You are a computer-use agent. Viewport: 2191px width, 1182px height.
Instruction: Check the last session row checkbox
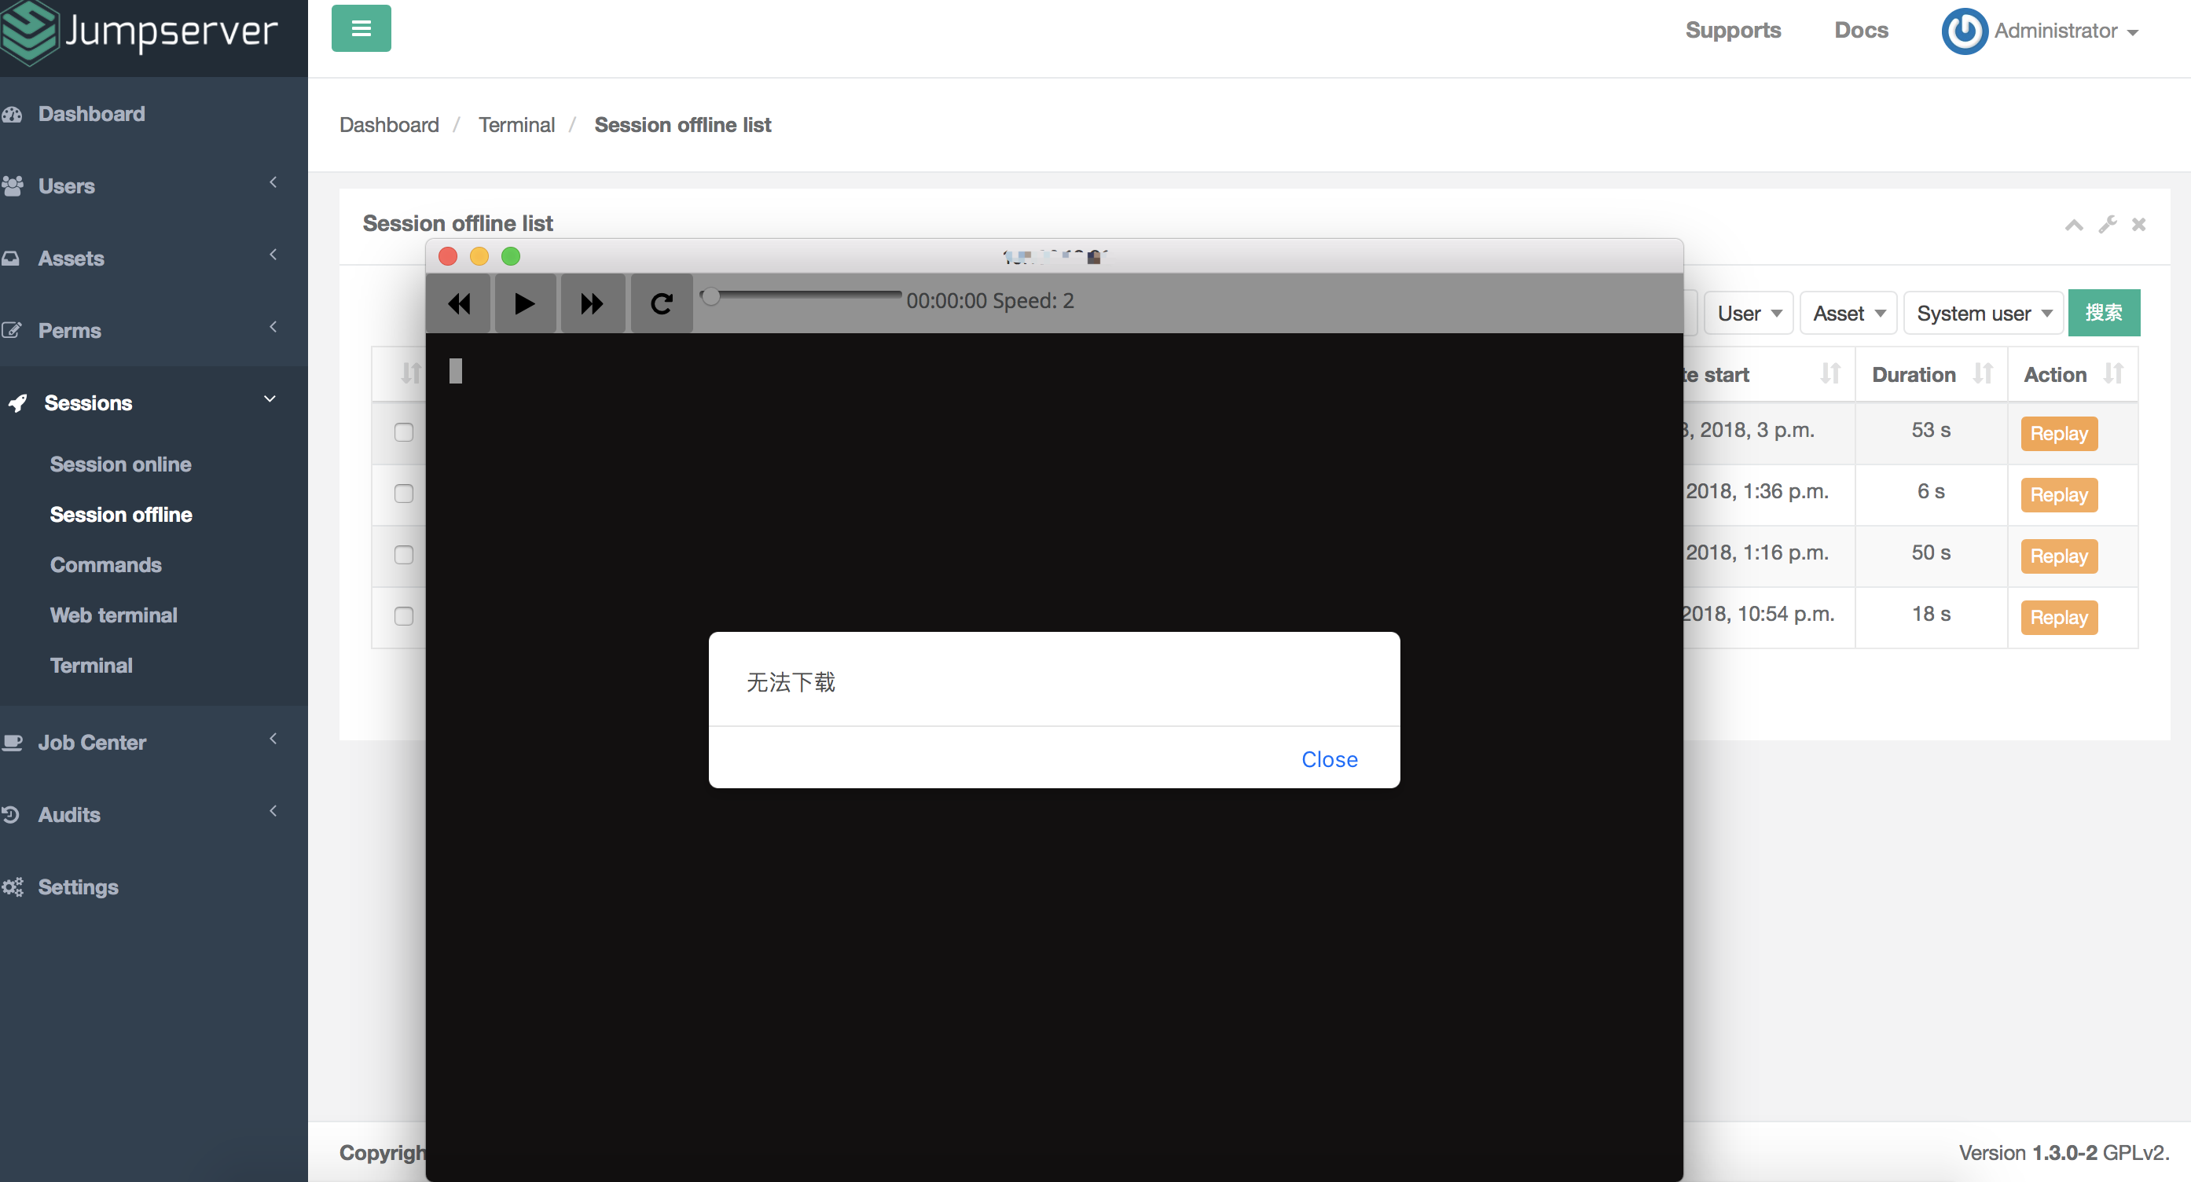[403, 618]
